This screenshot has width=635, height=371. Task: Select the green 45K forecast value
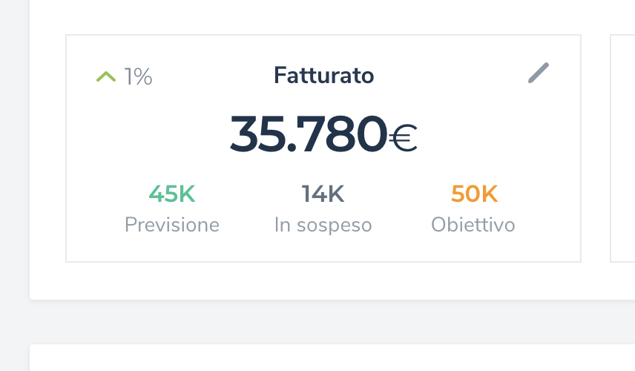(x=171, y=194)
